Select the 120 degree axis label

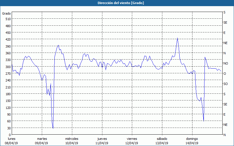pyautogui.click(x=8, y=107)
